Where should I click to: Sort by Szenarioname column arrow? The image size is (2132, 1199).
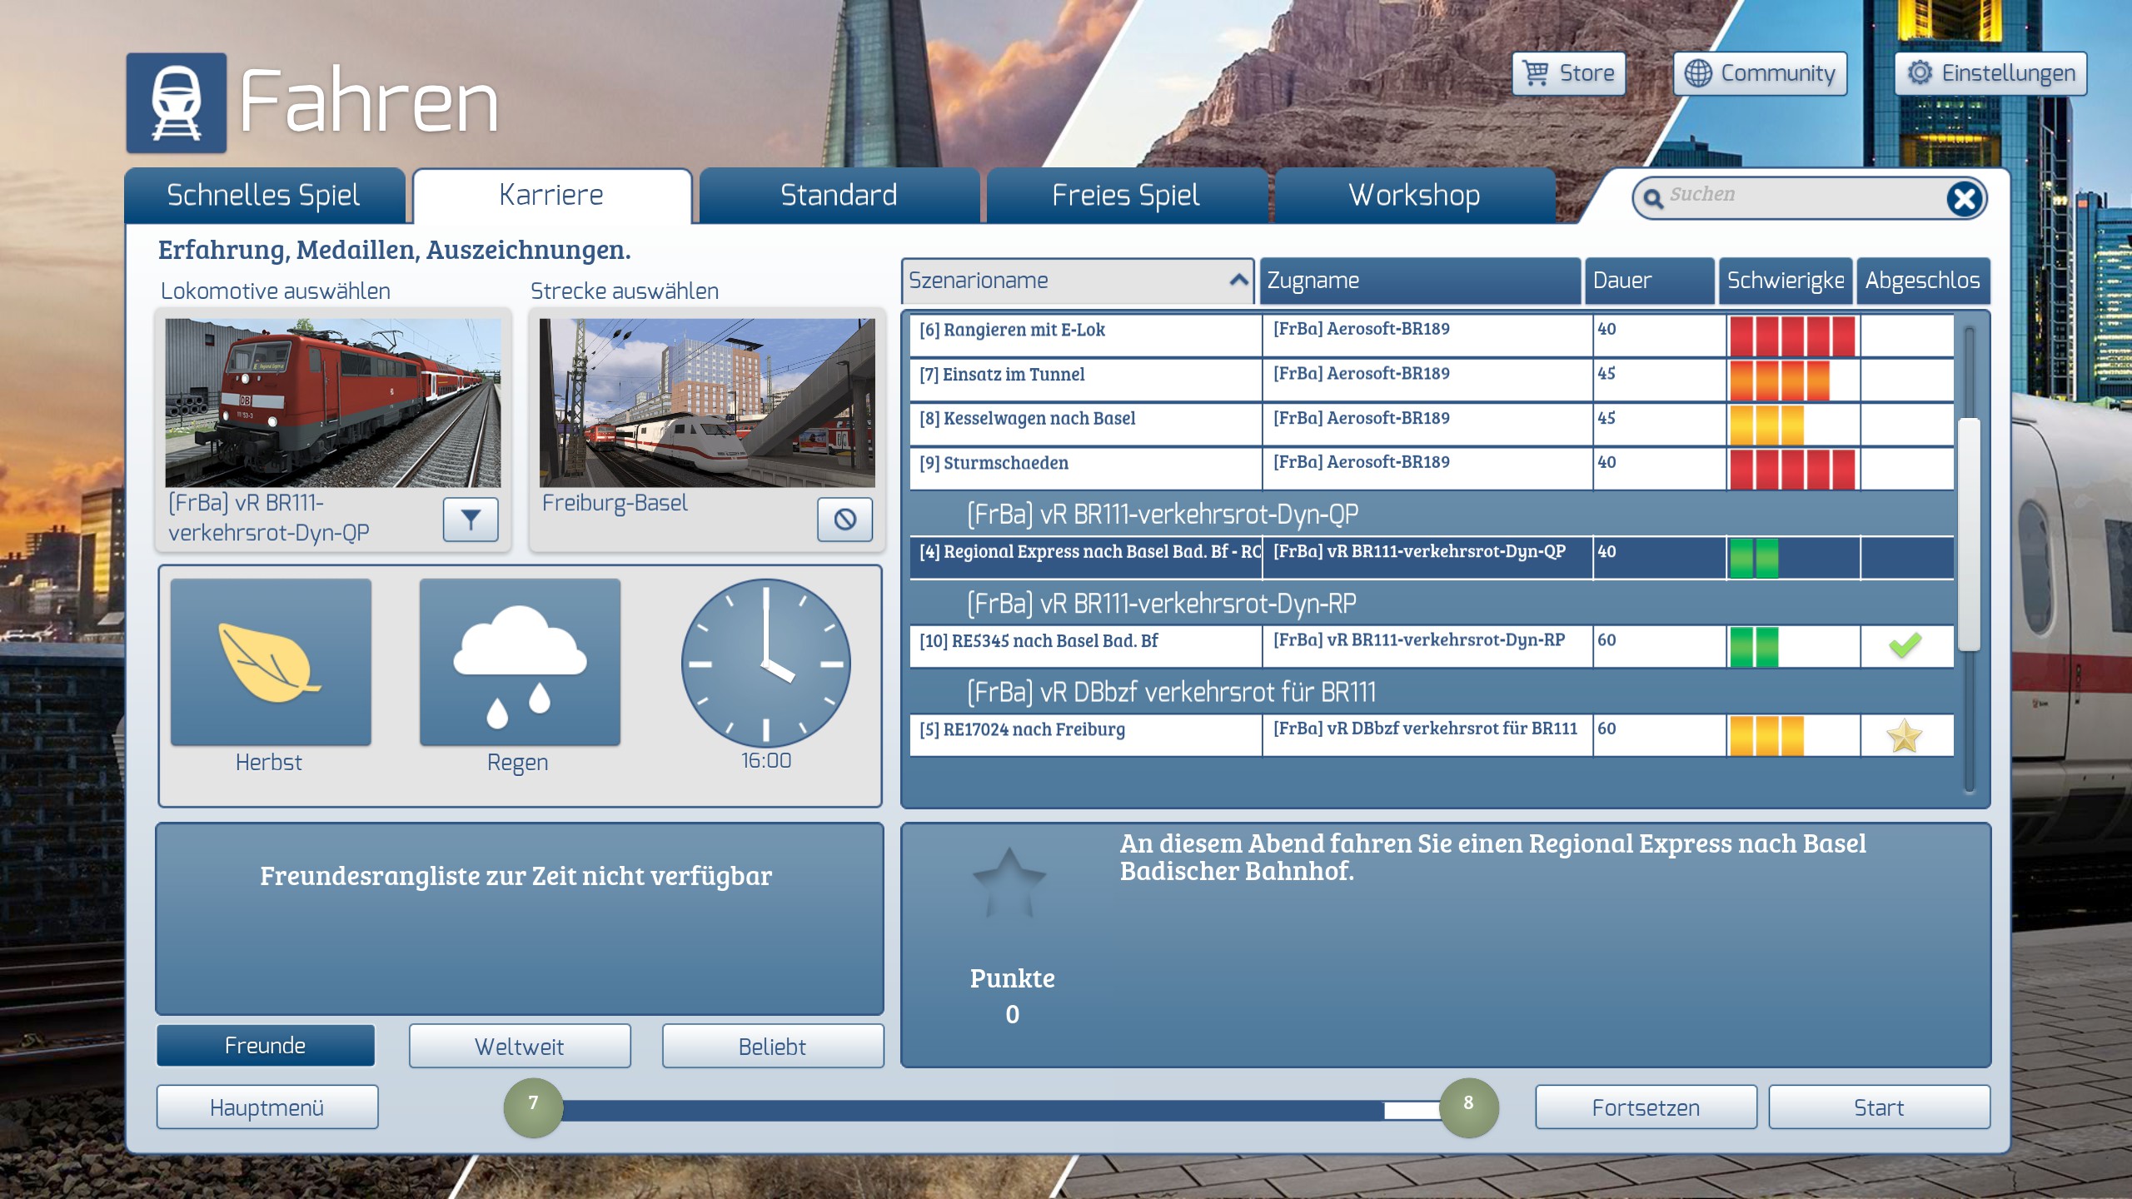click(x=1238, y=281)
